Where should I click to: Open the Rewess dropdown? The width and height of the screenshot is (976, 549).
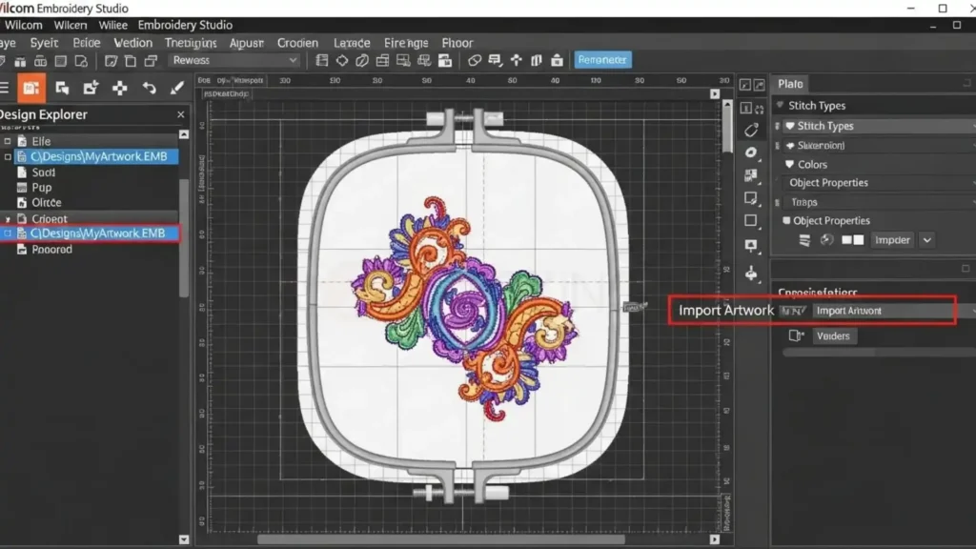(234, 60)
